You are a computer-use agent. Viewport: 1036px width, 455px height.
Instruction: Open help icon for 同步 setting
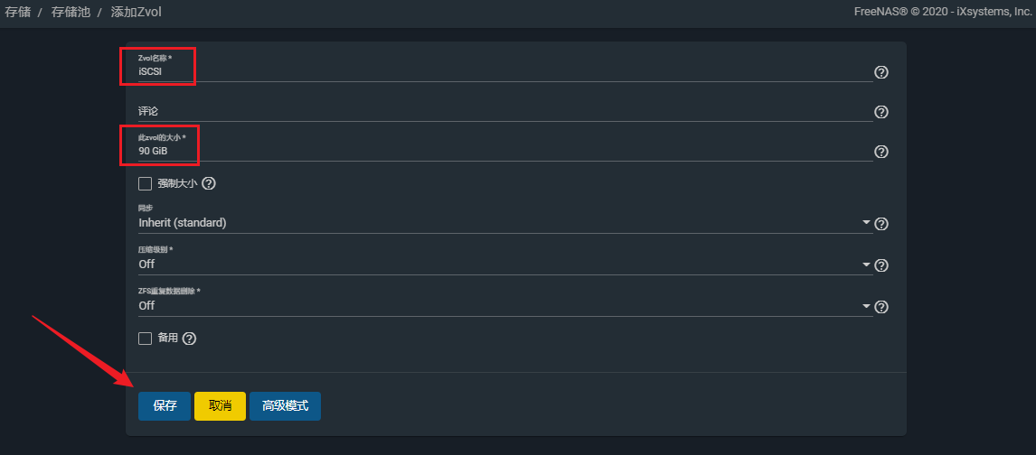881,224
